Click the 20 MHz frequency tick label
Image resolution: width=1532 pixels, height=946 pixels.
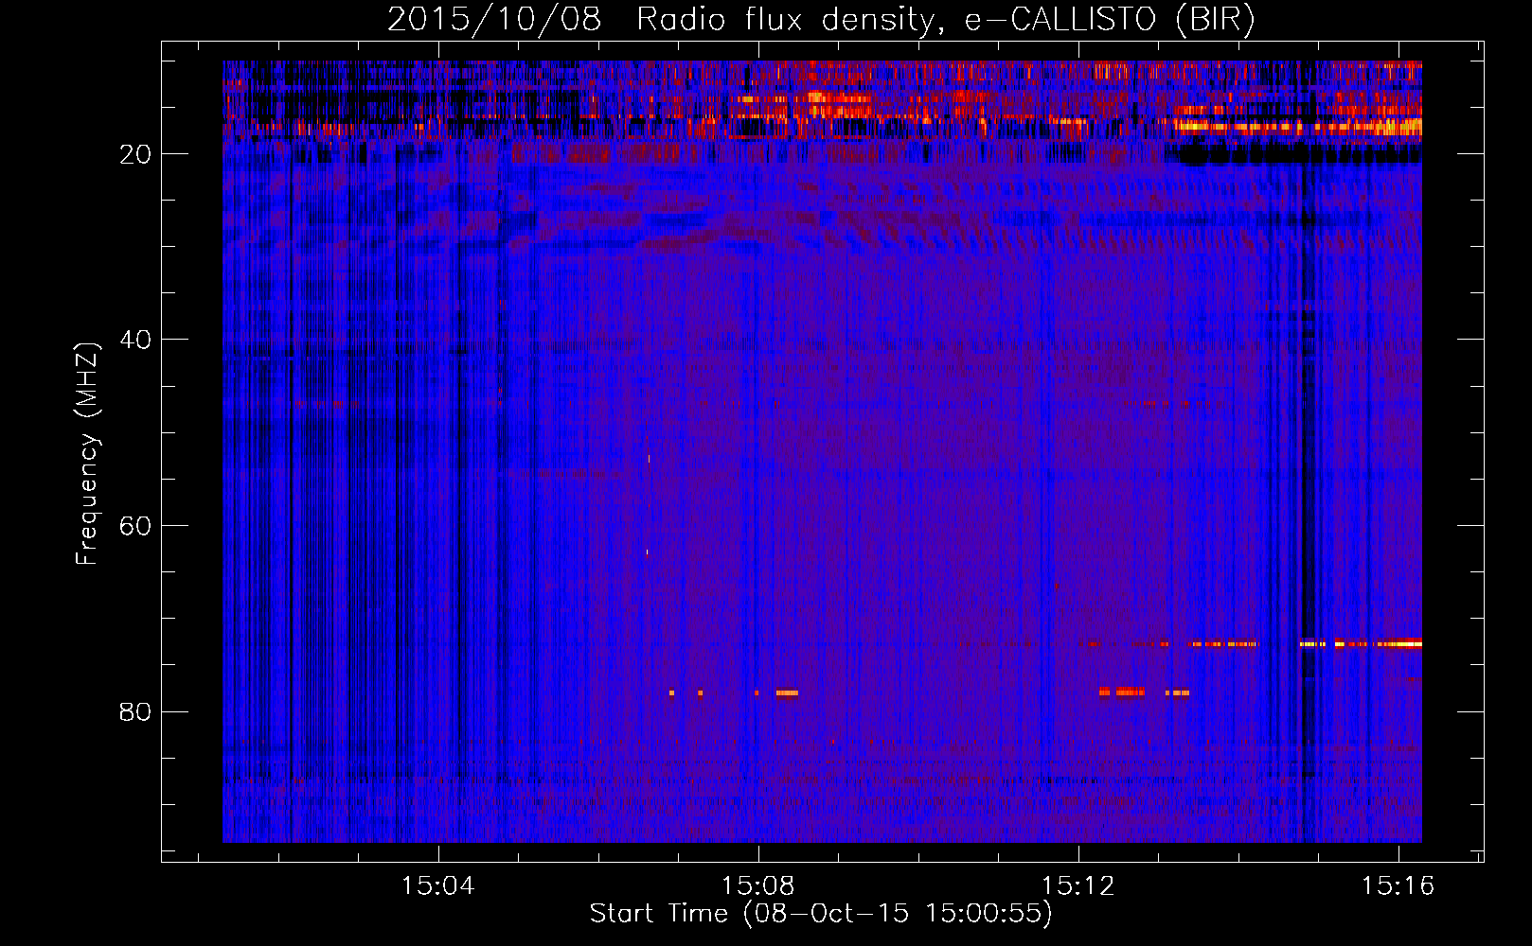pos(135,154)
